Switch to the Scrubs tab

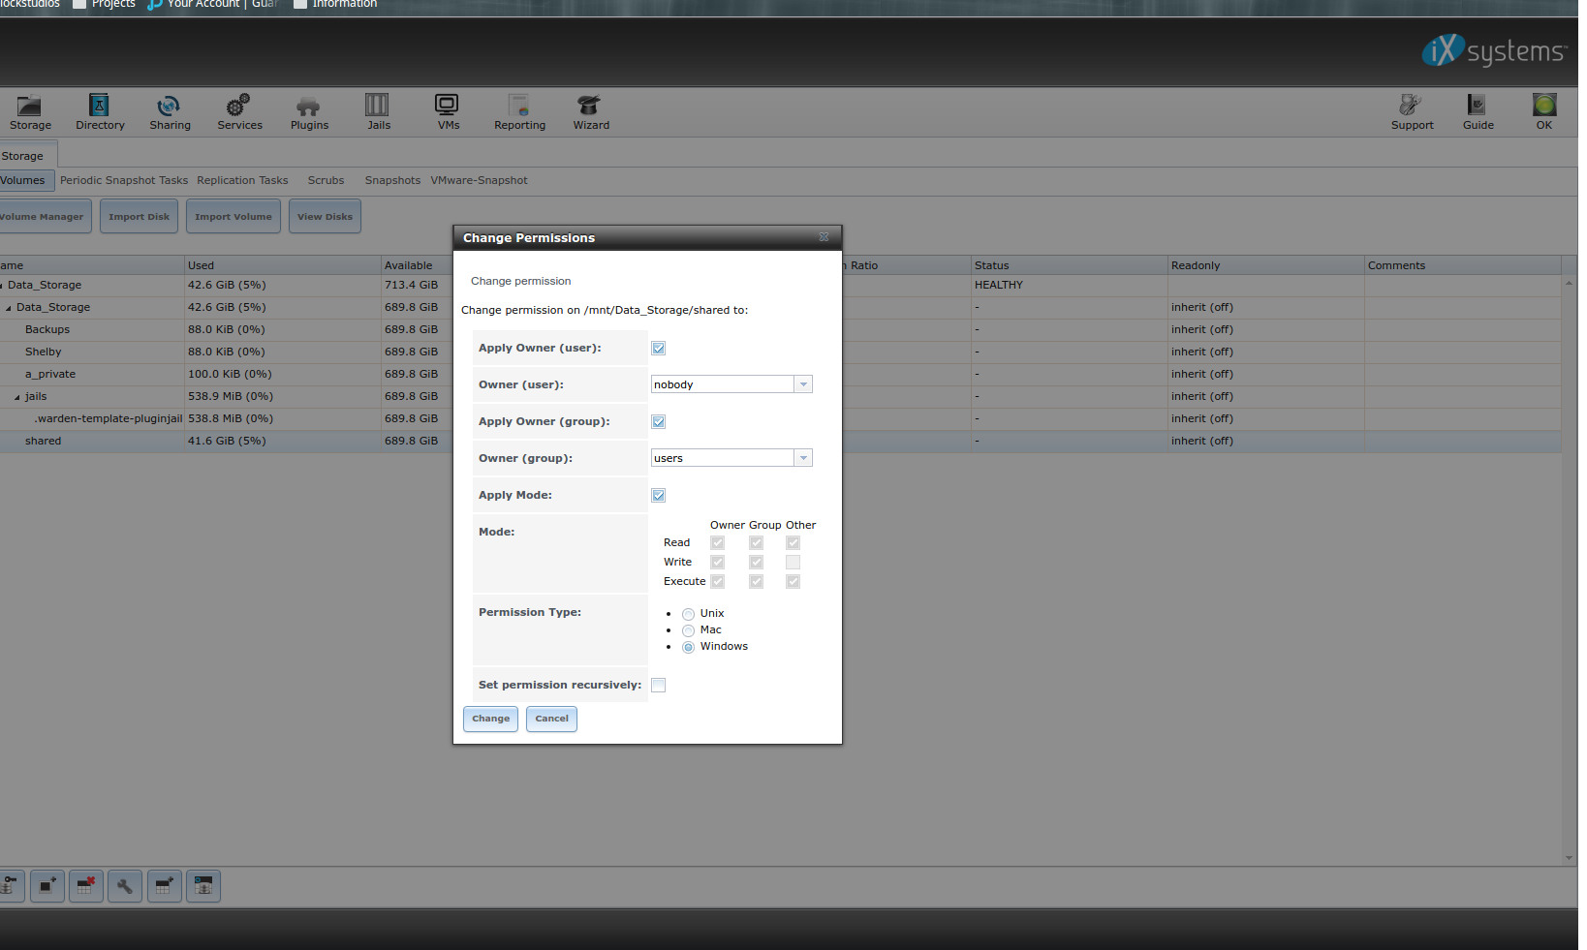(326, 180)
